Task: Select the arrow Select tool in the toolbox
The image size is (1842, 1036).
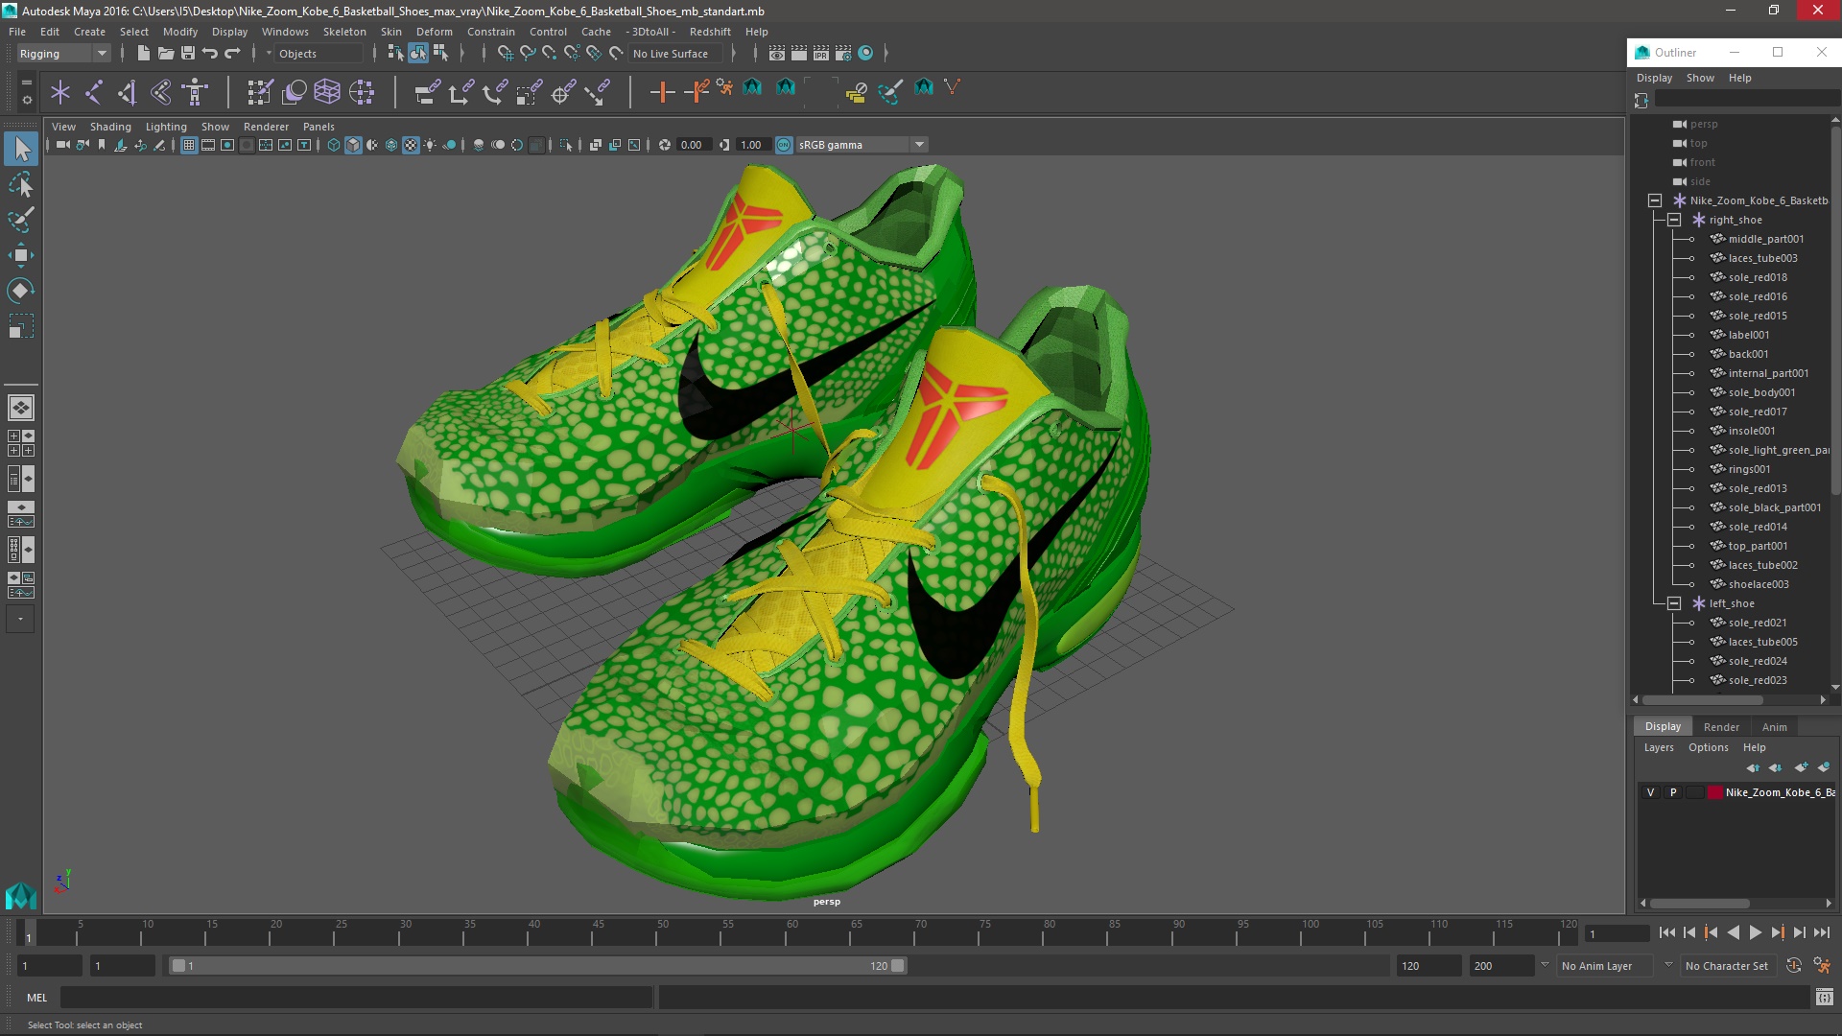Action: 21,149
